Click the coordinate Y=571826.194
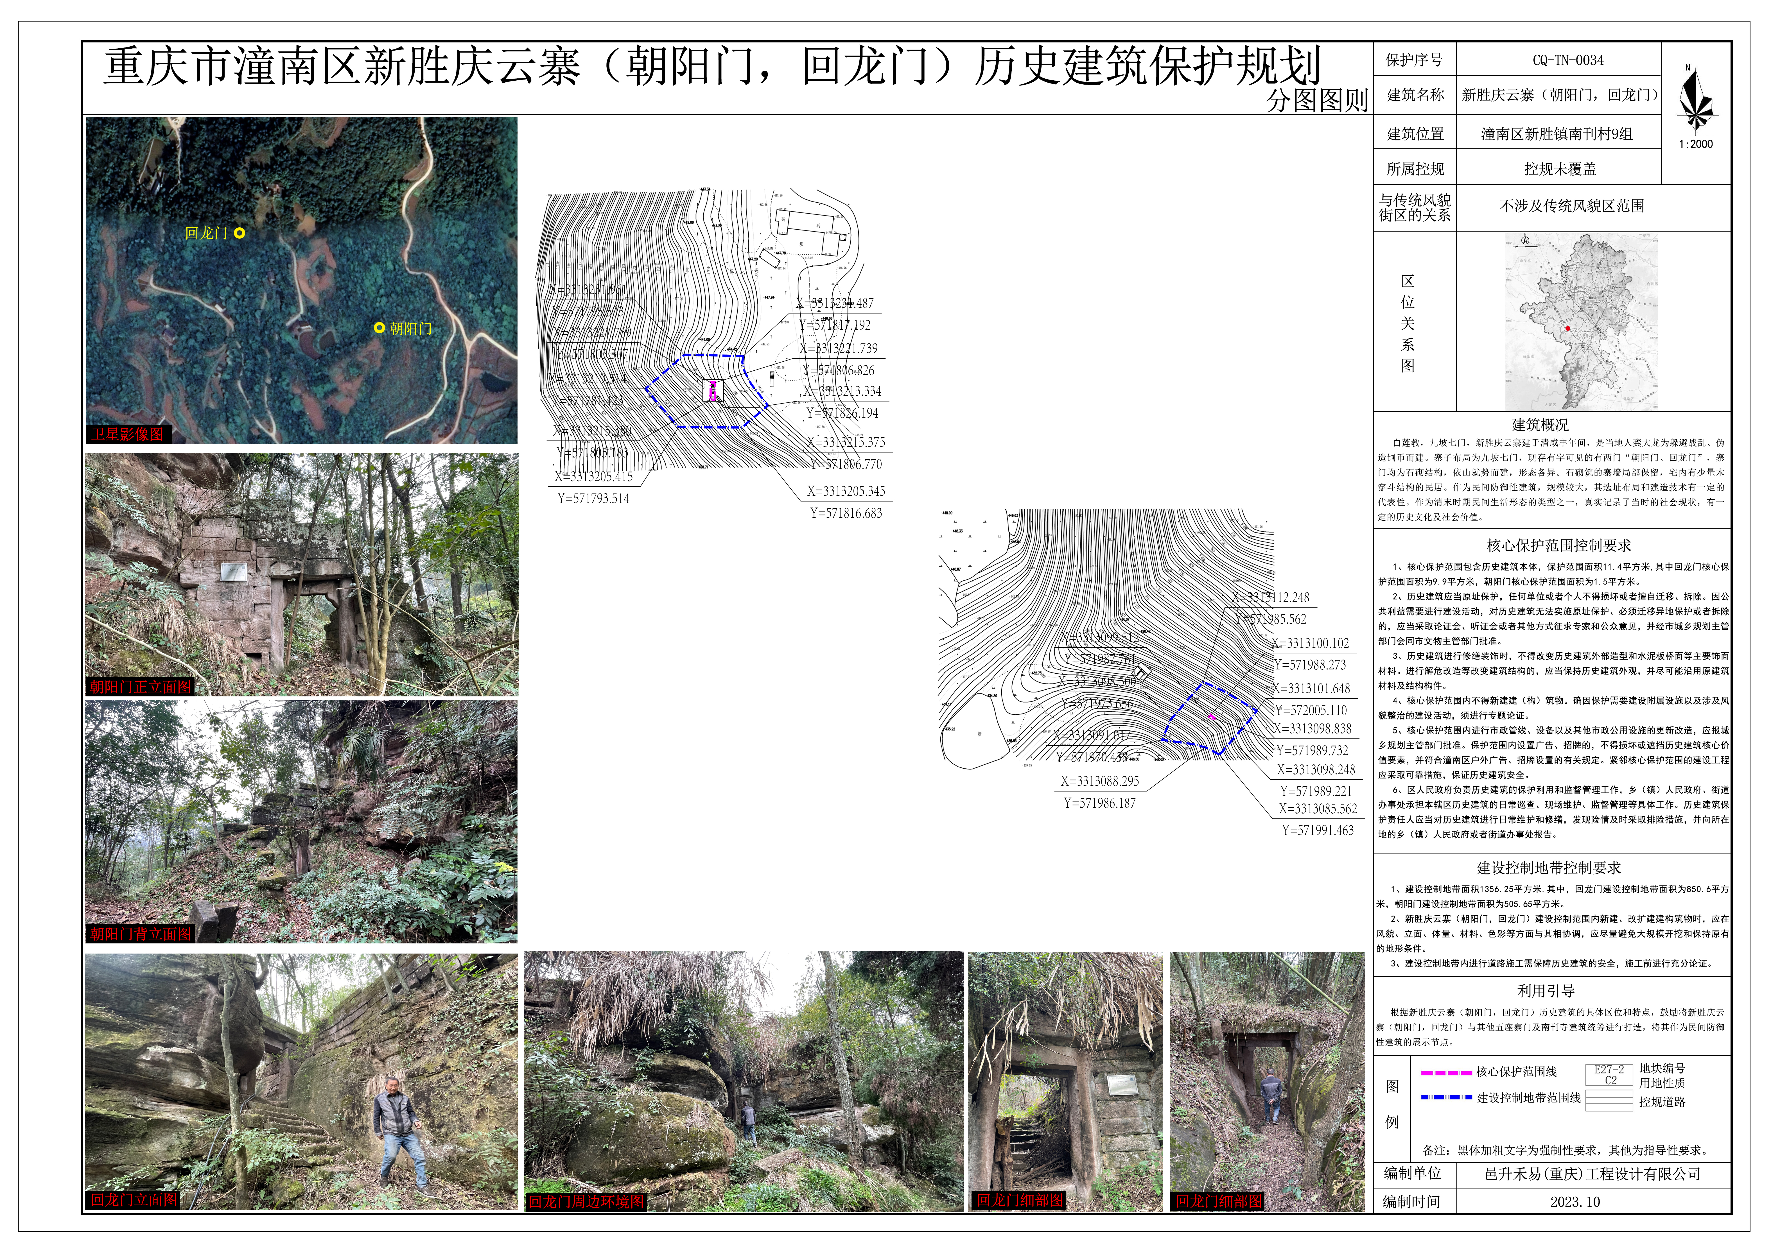The height and width of the screenshot is (1252, 1771). pos(842,413)
